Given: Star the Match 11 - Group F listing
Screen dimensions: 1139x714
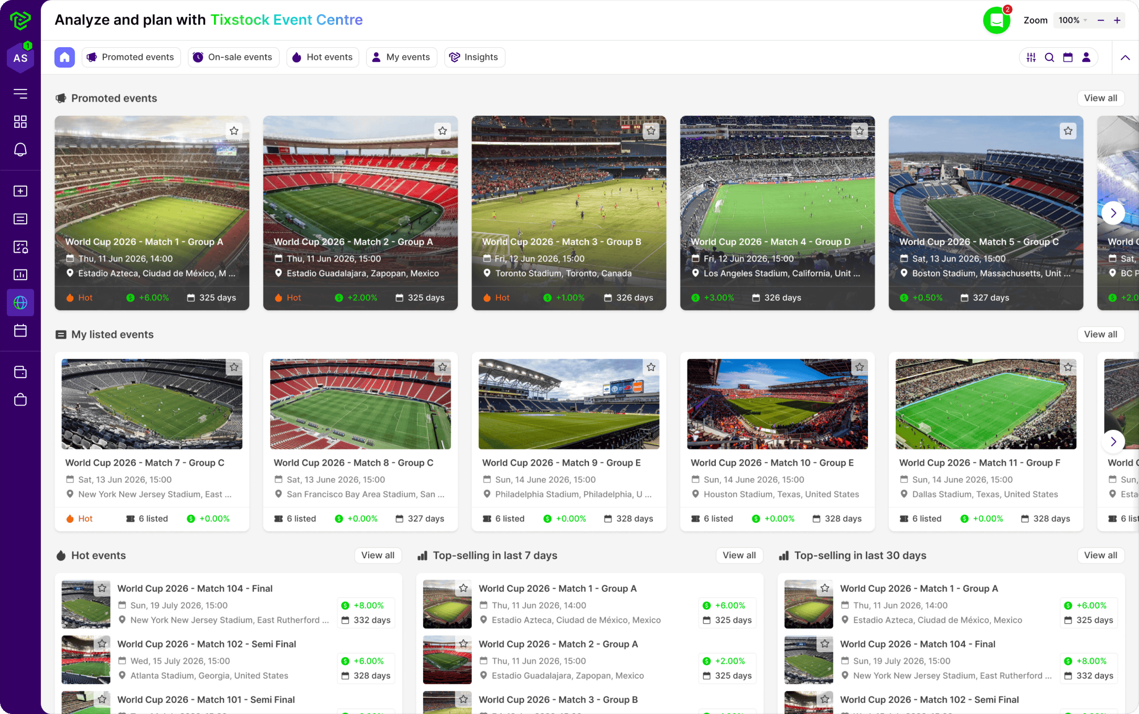Looking at the screenshot, I should (1068, 367).
